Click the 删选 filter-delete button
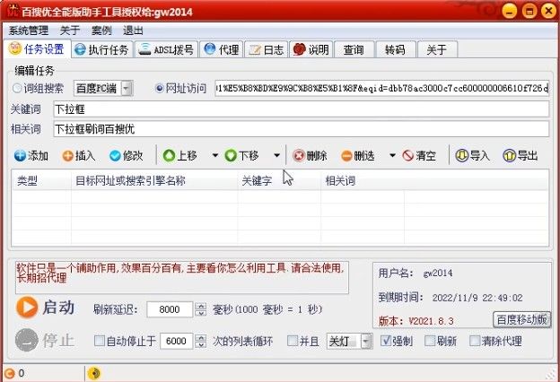The width and height of the screenshot is (560, 382). (x=358, y=156)
